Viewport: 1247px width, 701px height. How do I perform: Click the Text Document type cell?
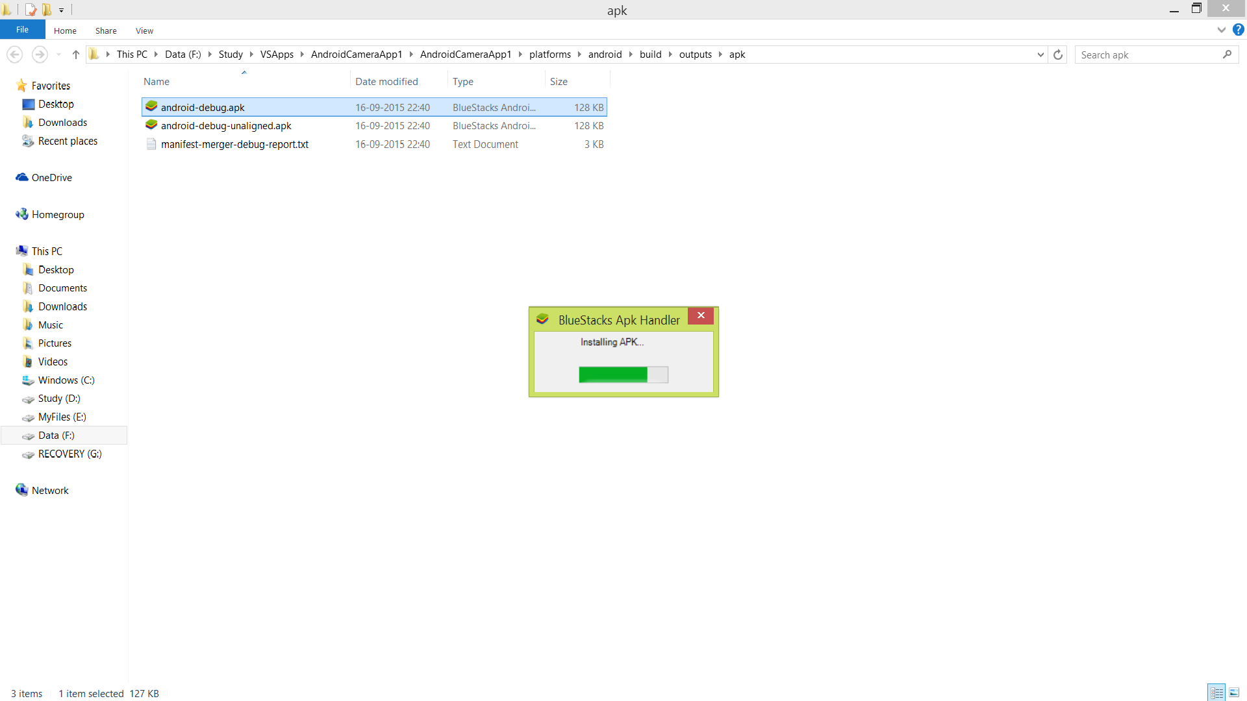pyautogui.click(x=485, y=144)
